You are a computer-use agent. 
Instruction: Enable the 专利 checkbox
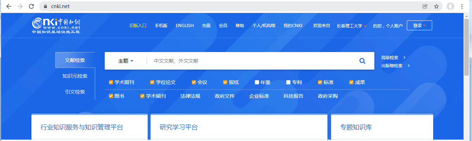click(288, 82)
